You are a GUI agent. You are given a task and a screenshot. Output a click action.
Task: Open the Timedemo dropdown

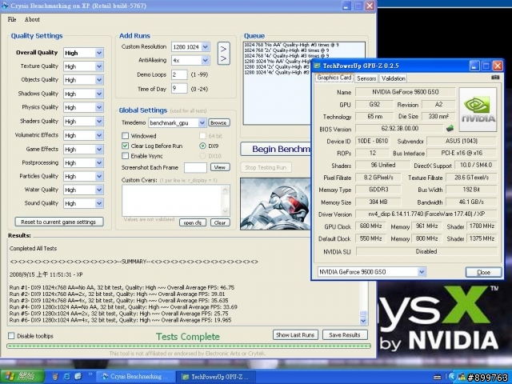click(x=202, y=122)
